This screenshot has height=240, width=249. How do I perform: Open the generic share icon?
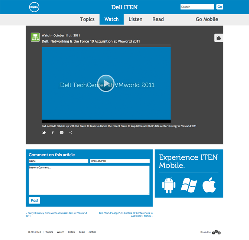(x=71, y=132)
